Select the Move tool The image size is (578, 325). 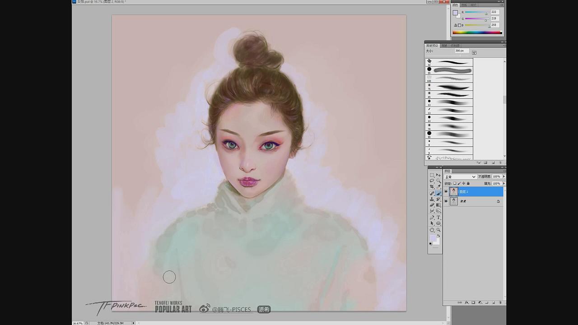(438, 175)
